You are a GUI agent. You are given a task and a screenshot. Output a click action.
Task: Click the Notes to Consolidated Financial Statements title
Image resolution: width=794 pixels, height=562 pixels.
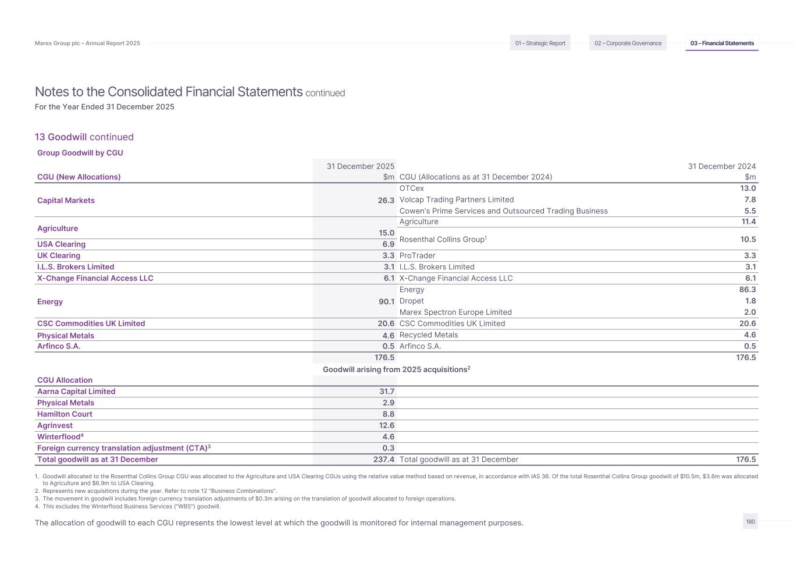pyautogui.click(x=169, y=92)
